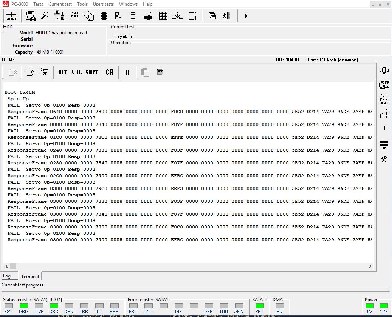Click the Current test progress bar
392x317 pixels.
pyautogui.click(x=195, y=291)
